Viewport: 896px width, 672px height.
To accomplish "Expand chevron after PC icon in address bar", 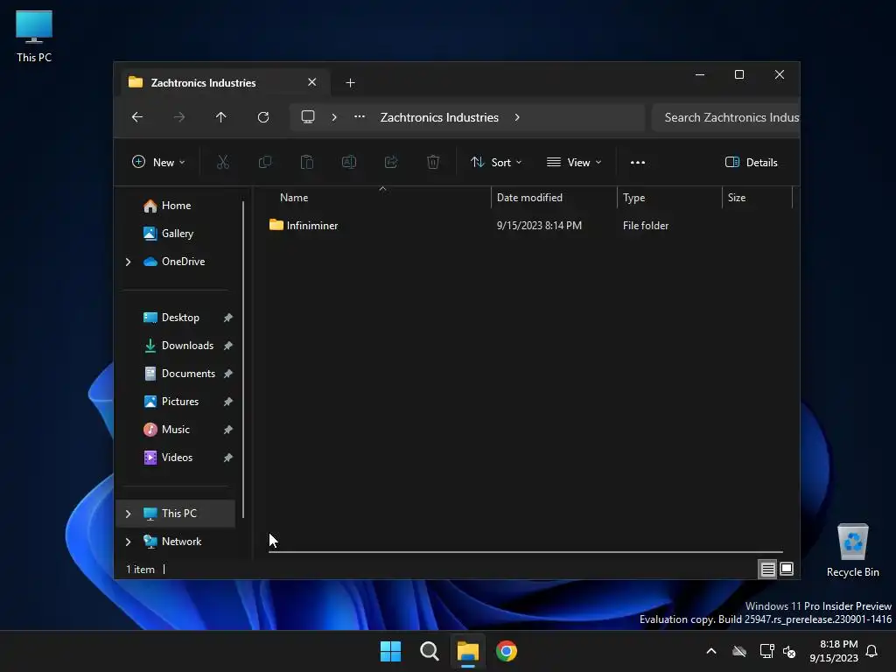I will [x=333, y=117].
